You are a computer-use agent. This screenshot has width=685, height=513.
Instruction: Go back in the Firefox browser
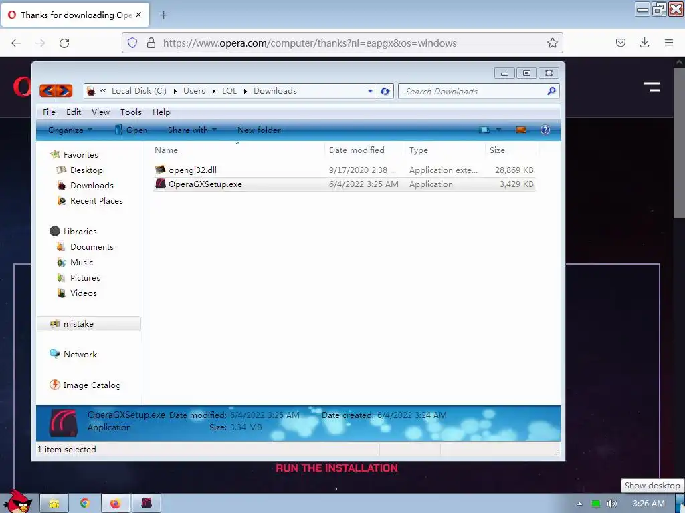pos(16,43)
